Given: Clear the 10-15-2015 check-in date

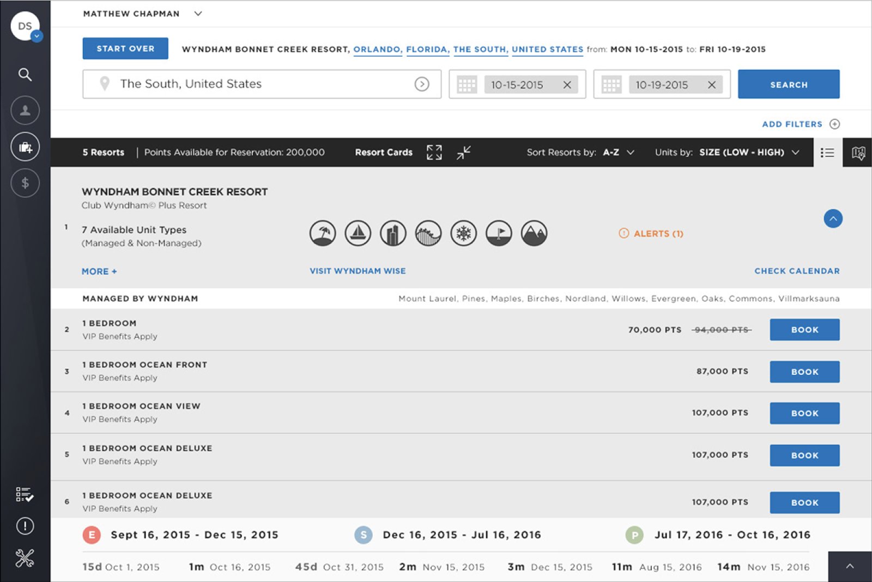Looking at the screenshot, I should click(567, 84).
